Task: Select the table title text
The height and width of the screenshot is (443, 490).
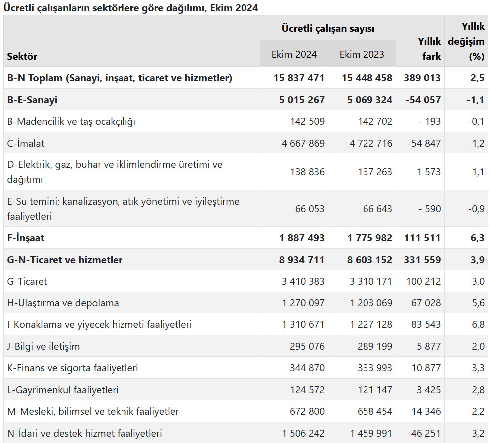Action: 131,8
